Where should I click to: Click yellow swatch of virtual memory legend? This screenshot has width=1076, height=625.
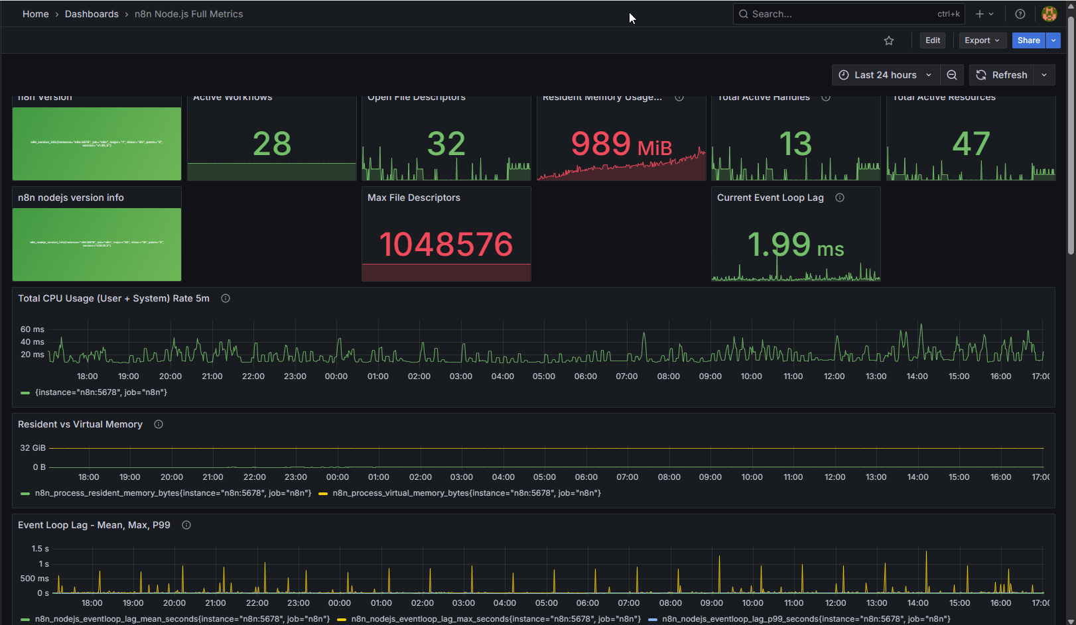323,494
